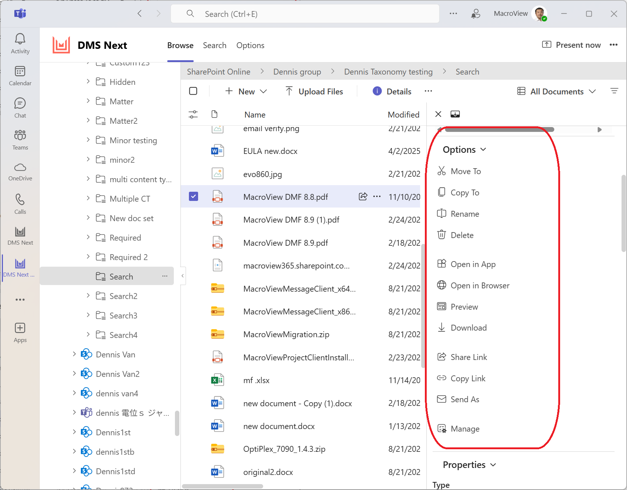The image size is (627, 490).
Task: Switch to the Options tab
Action: tap(250, 46)
